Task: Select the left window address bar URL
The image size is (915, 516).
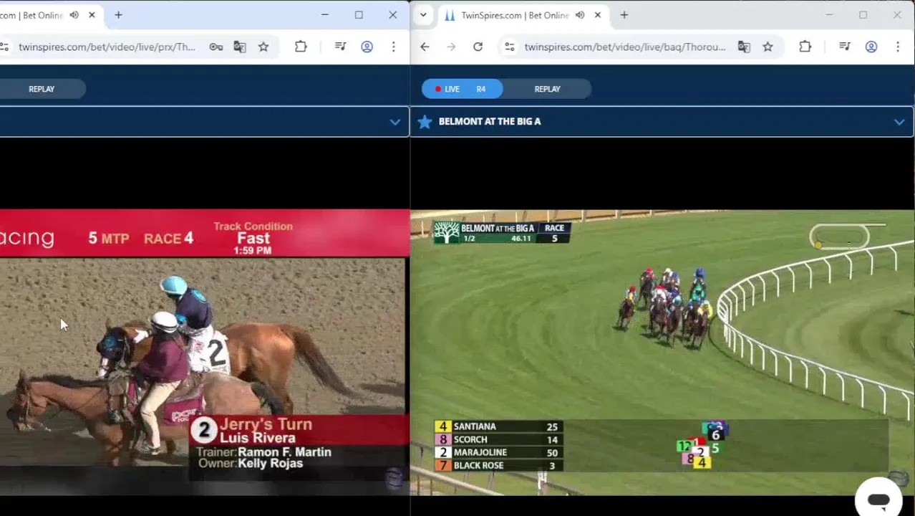Action: coord(107,47)
